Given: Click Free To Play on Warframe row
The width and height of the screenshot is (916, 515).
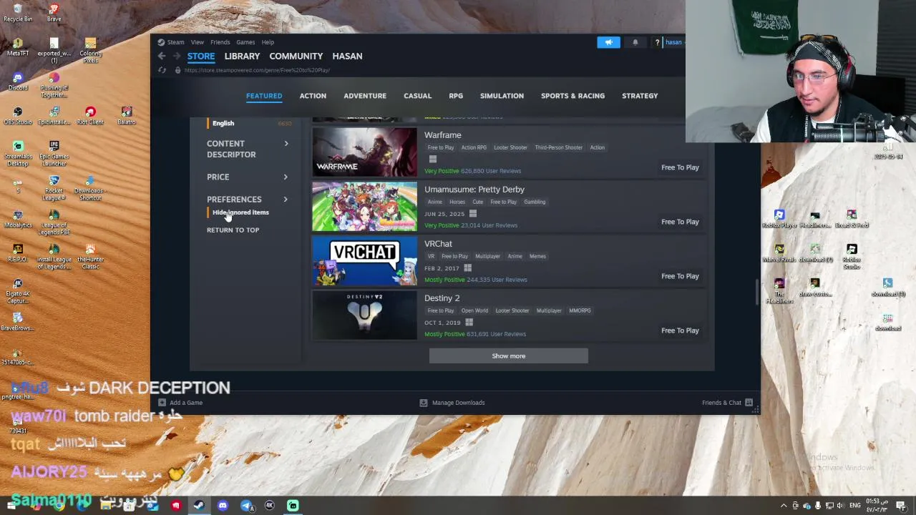Looking at the screenshot, I should coord(680,167).
